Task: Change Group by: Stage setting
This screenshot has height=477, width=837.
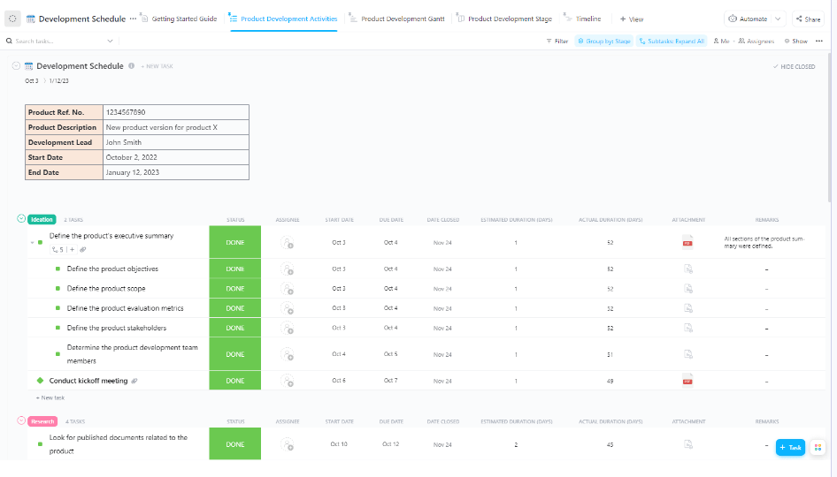Action: coord(603,41)
